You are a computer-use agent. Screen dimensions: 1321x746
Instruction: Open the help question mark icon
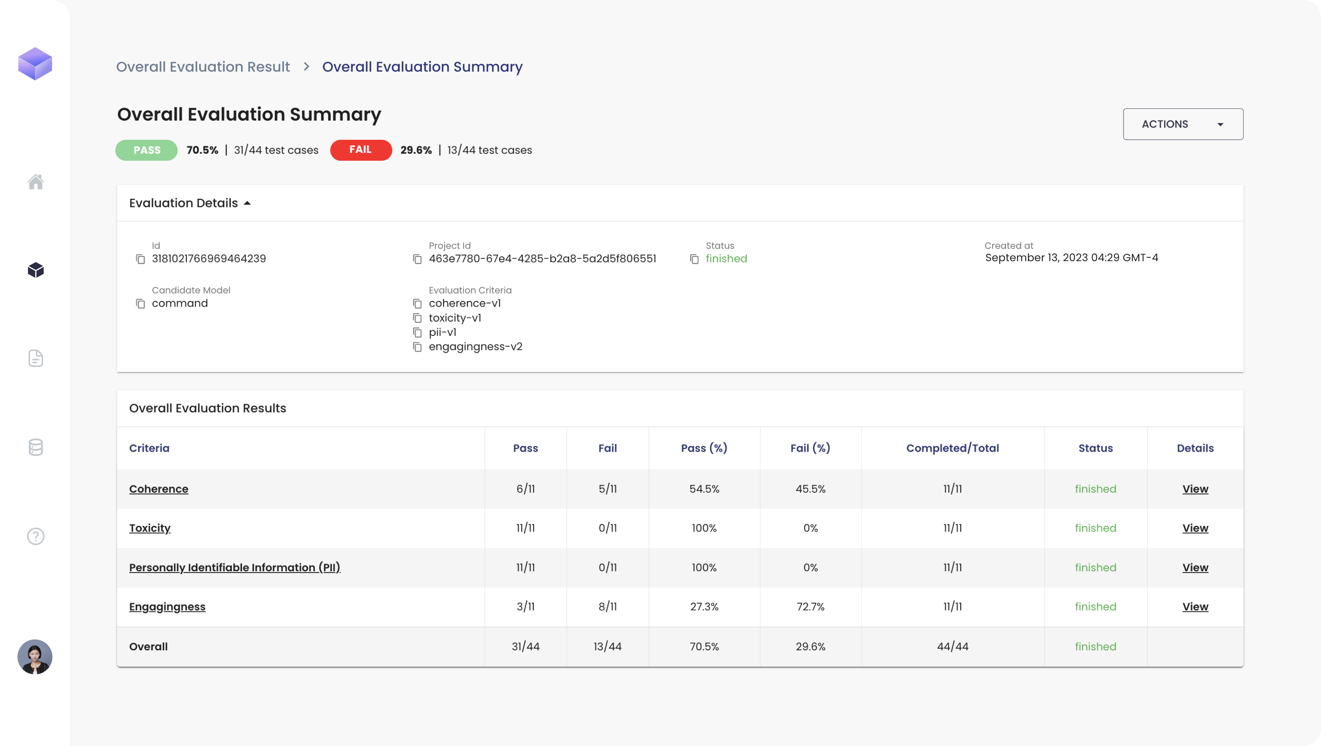point(35,536)
